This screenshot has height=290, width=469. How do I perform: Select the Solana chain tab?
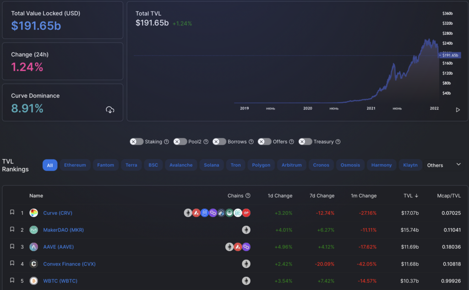coord(211,165)
